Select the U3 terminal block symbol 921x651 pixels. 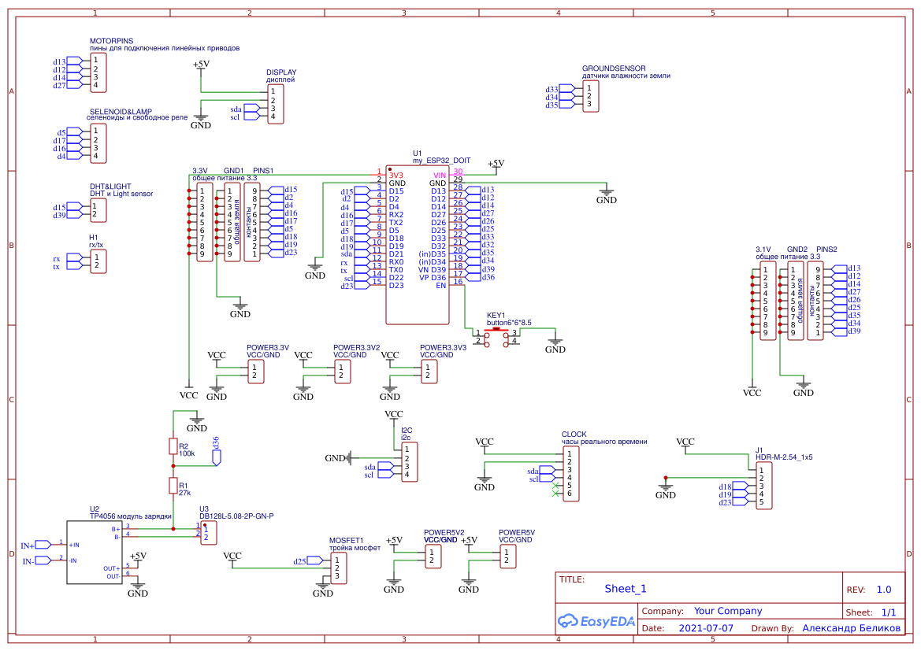click(x=209, y=533)
